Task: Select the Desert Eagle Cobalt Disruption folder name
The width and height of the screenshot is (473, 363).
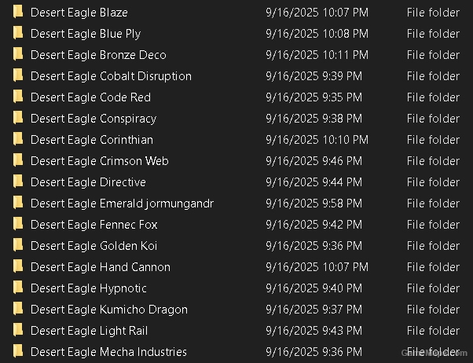Action: coord(111,76)
